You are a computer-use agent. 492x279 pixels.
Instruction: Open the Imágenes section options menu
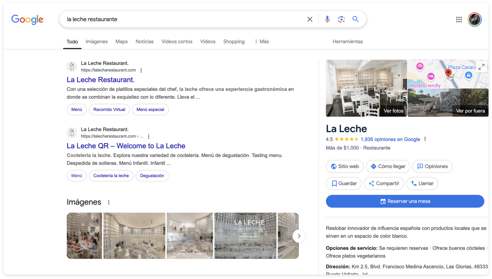(109, 202)
